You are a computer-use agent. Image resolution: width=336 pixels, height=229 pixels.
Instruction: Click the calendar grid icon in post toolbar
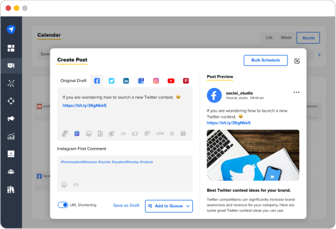click(183, 134)
